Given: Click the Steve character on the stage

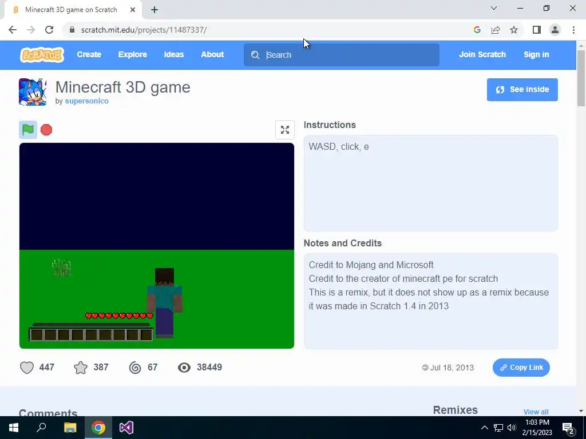Looking at the screenshot, I should [x=164, y=303].
